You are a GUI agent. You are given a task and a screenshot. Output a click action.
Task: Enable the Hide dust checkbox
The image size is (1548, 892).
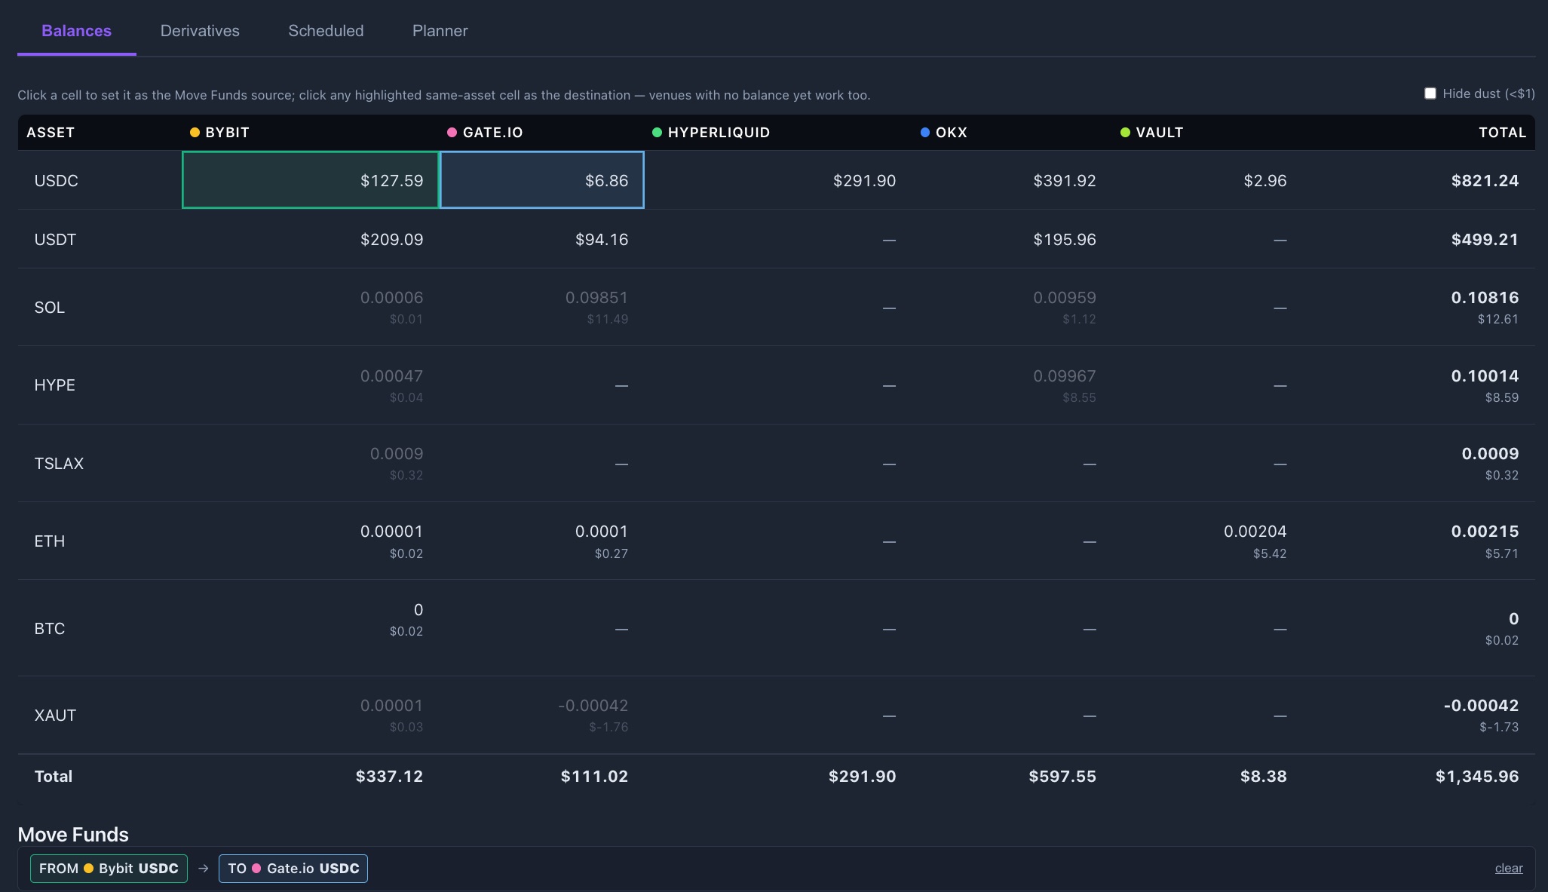1430,93
